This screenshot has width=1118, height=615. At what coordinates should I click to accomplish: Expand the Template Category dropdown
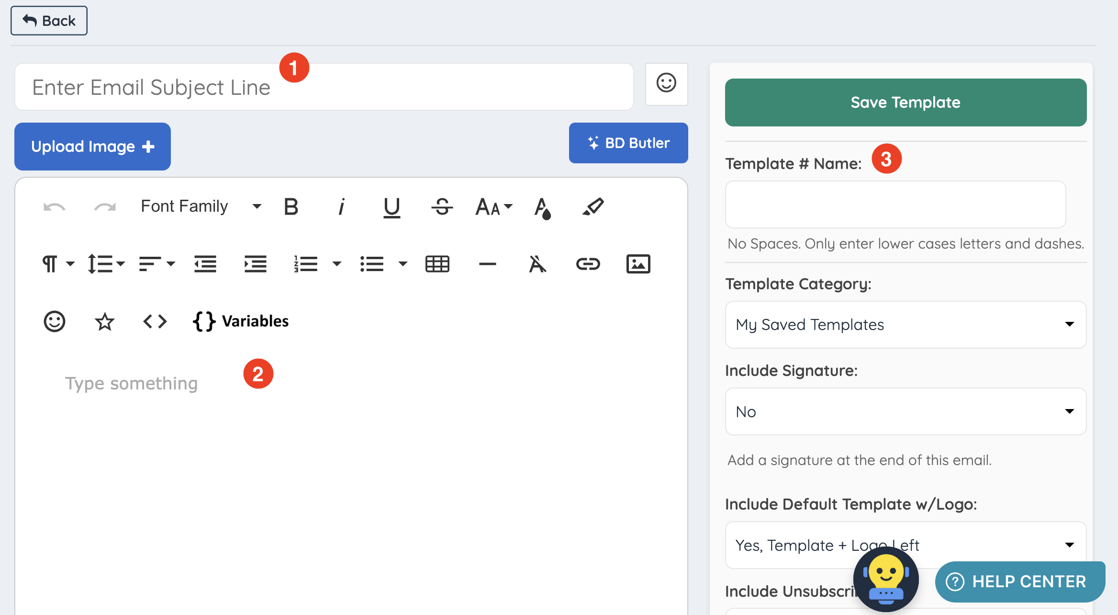pos(906,325)
